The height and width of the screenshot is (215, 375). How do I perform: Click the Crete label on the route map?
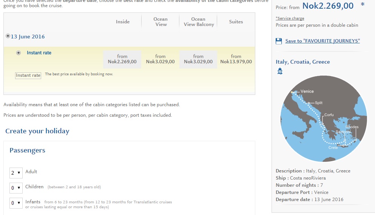(333, 148)
